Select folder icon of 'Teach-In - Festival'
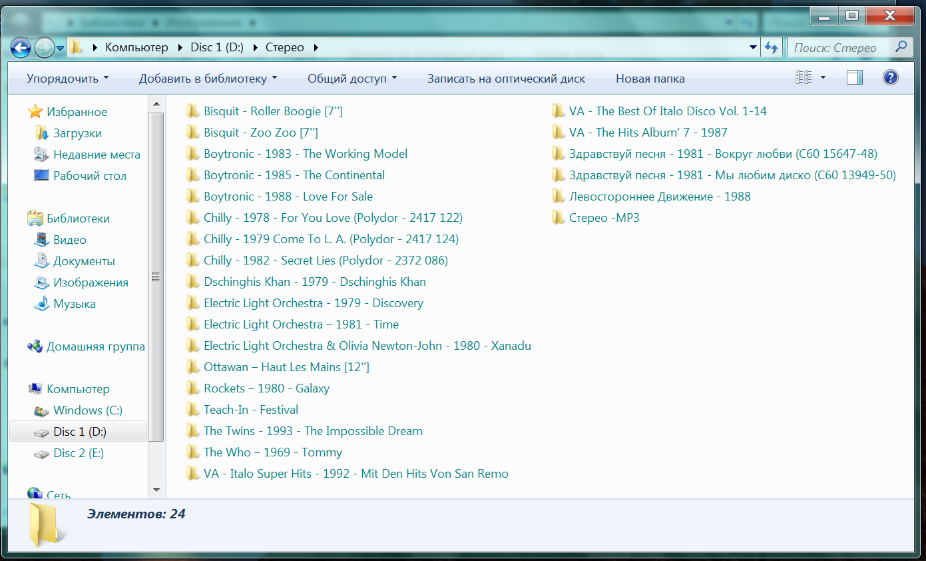Screen dimensions: 926x561 click(x=193, y=410)
